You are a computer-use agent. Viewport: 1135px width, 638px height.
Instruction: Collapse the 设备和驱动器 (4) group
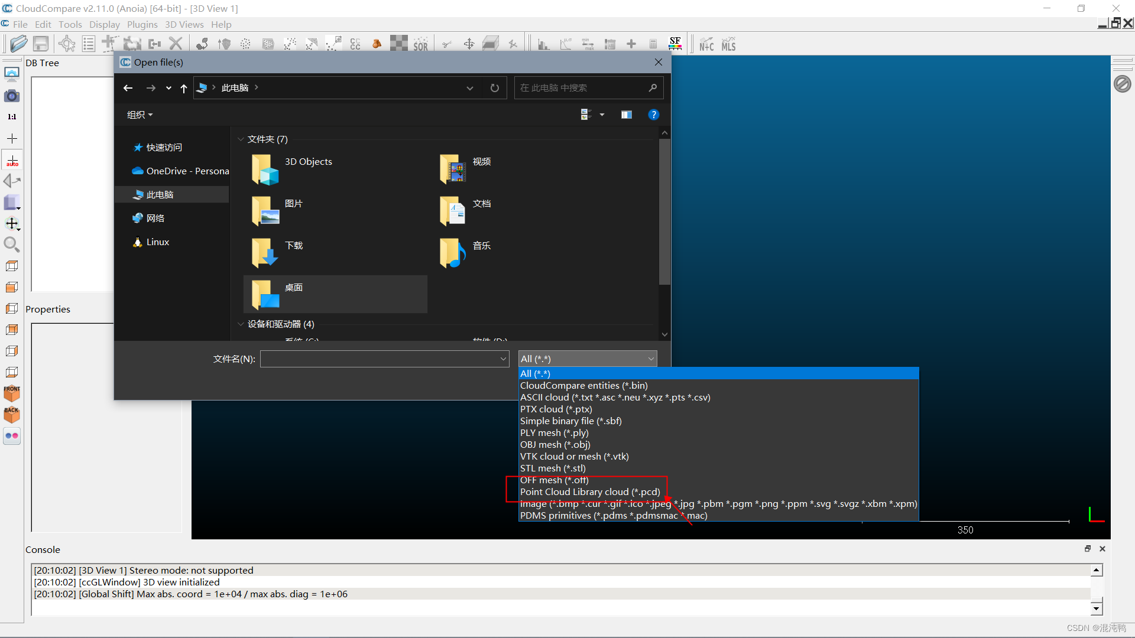[x=241, y=324]
